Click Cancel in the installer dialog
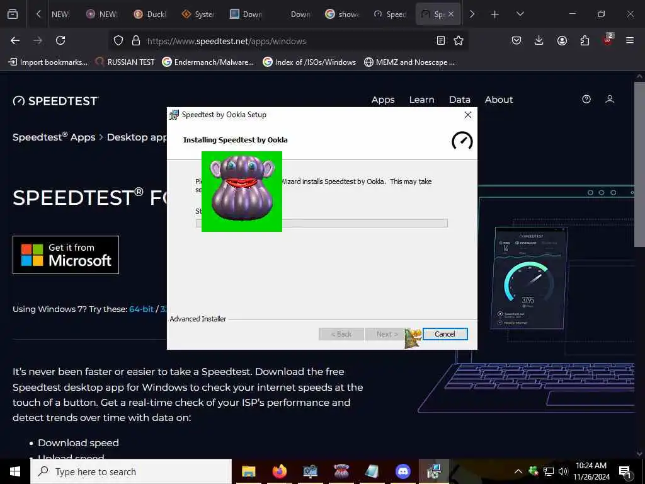This screenshot has width=645, height=484. pyautogui.click(x=445, y=334)
